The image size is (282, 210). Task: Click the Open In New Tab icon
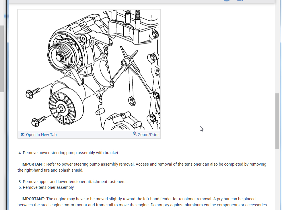coord(23,135)
